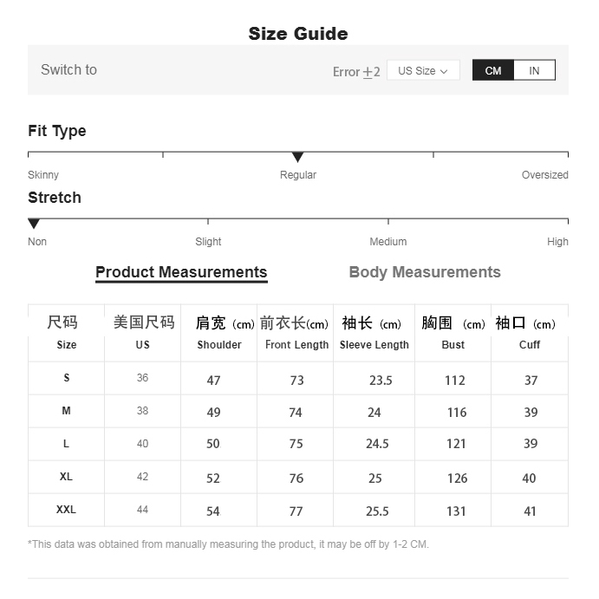This screenshot has width=599, height=599.
Task: Click the Stretch triangle marker at Non
Action: (34, 224)
